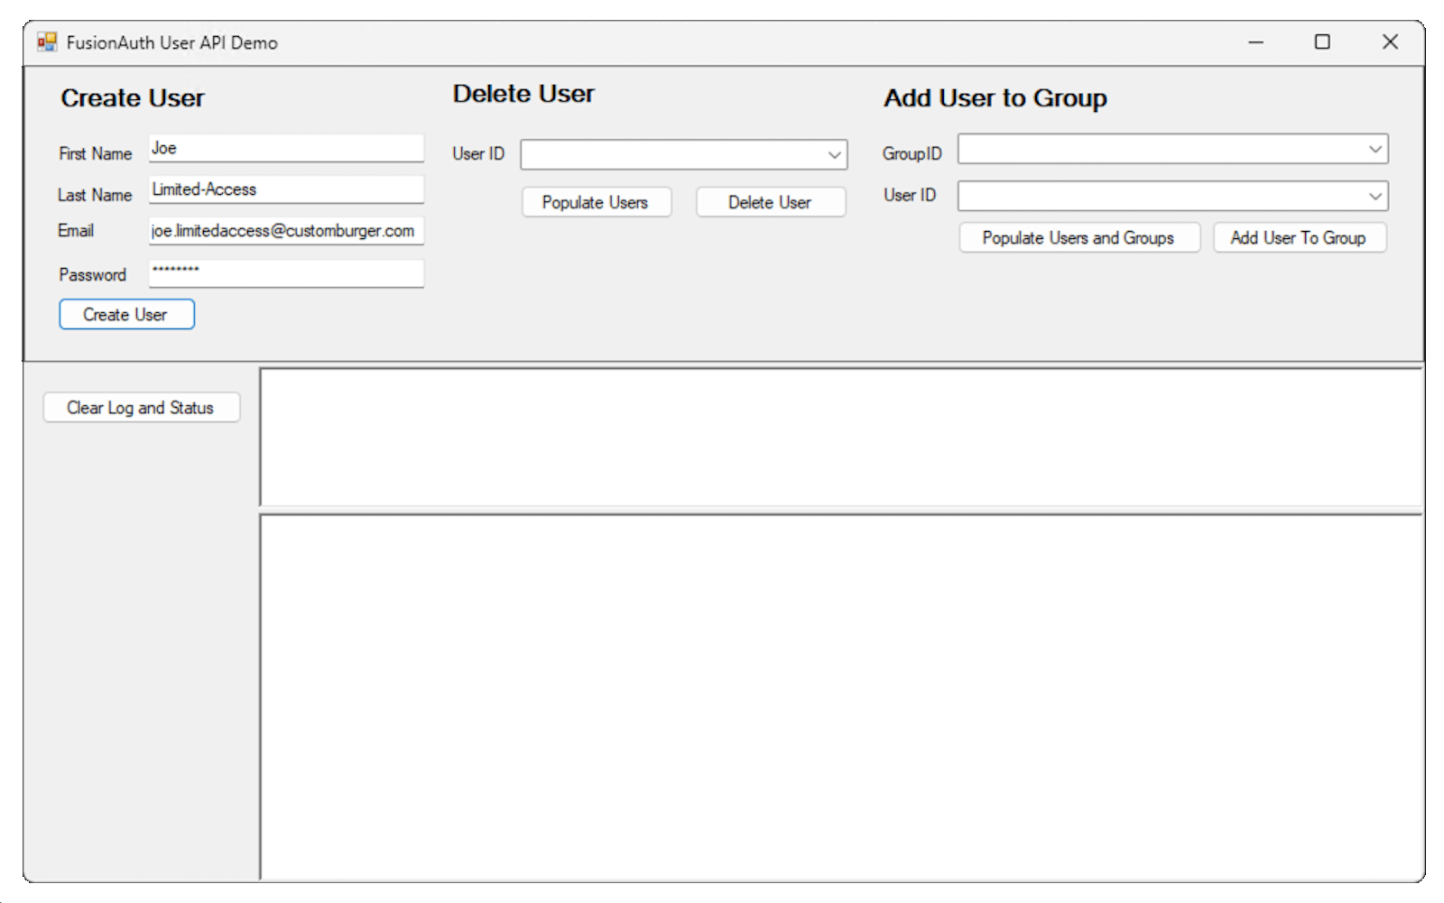Click the Password input field
The width and height of the screenshot is (1444, 903).
286,273
